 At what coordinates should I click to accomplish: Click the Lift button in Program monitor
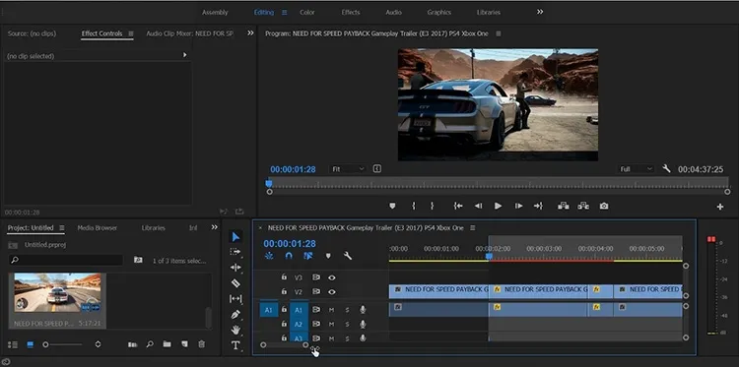pyautogui.click(x=564, y=206)
